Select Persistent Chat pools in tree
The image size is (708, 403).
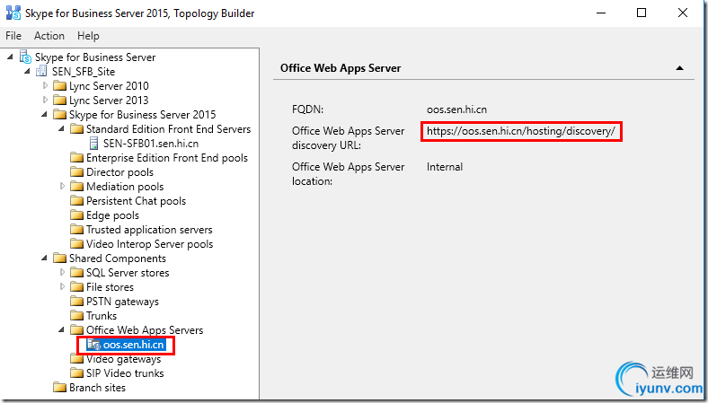(136, 201)
